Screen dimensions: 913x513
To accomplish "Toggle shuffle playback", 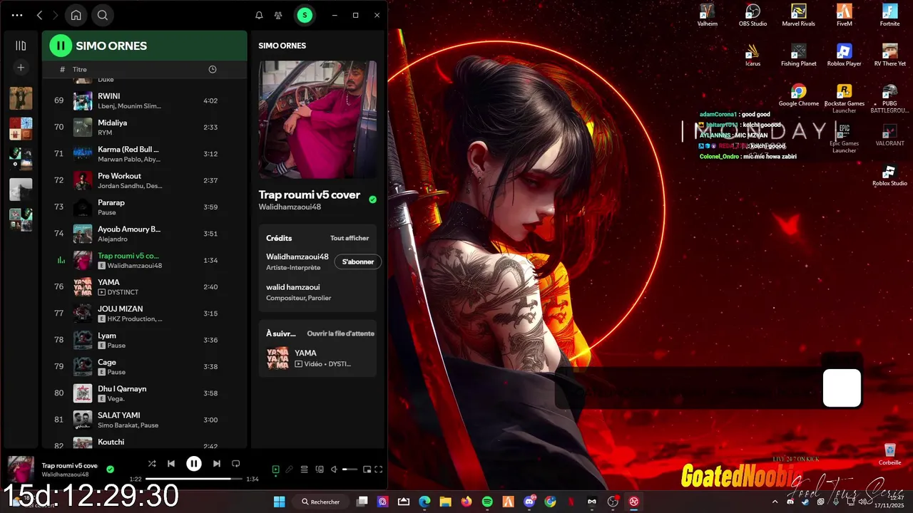I will (152, 464).
